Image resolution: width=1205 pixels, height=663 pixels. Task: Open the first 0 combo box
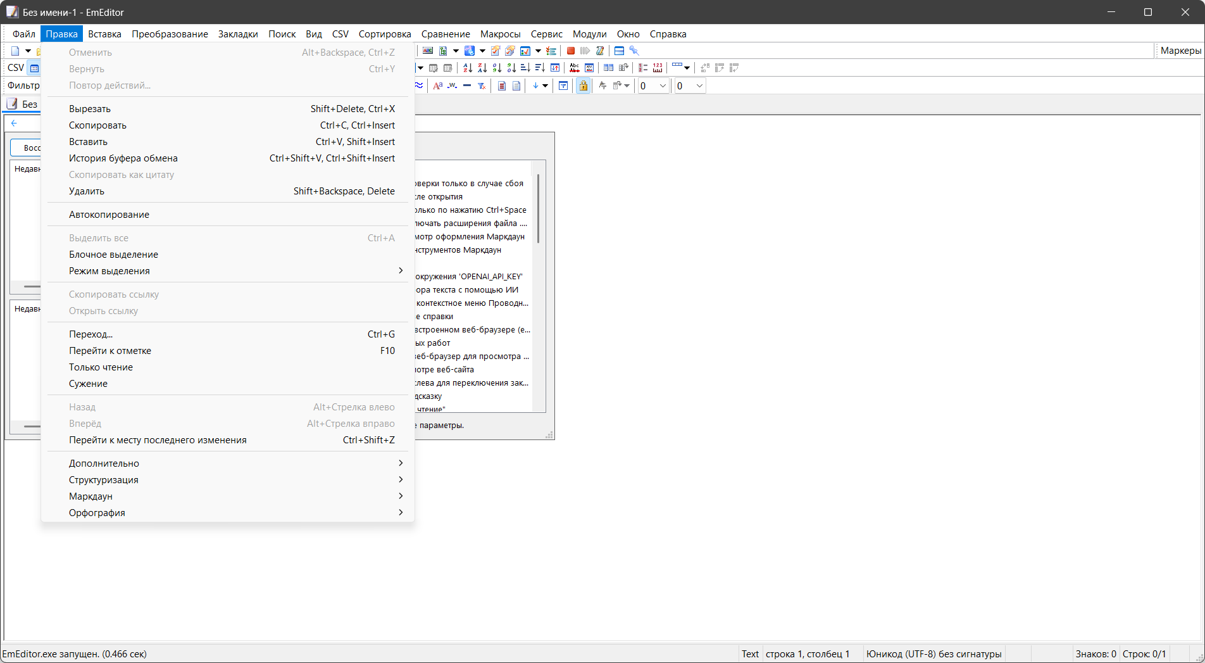654,85
